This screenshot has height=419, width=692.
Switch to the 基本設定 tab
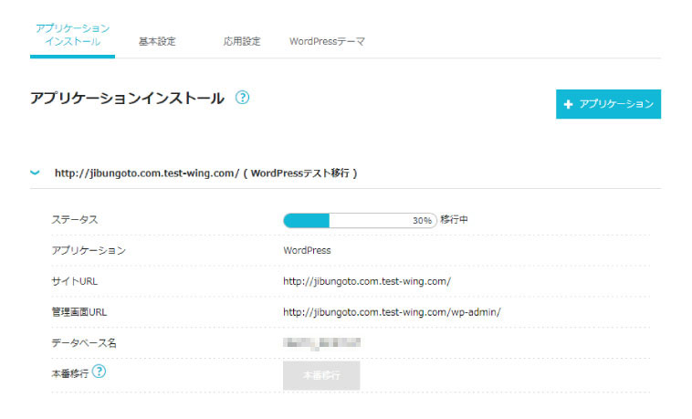pyautogui.click(x=157, y=41)
